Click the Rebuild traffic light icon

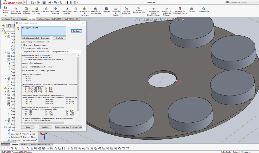coord(67,2)
